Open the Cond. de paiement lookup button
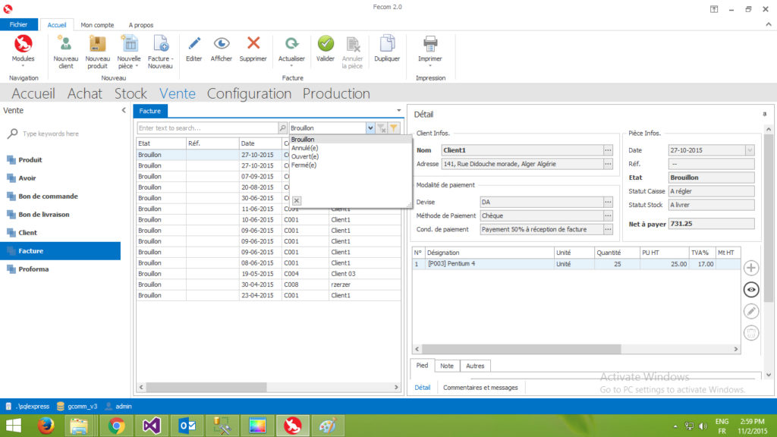The width and height of the screenshot is (777, 437). [x=608, y=229]
